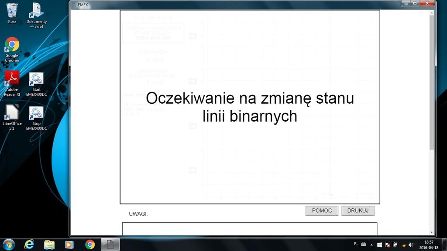Open the Action Center flag tray icon
The width and height of the screenshot is (447, 251).
(x=388, y=245)
